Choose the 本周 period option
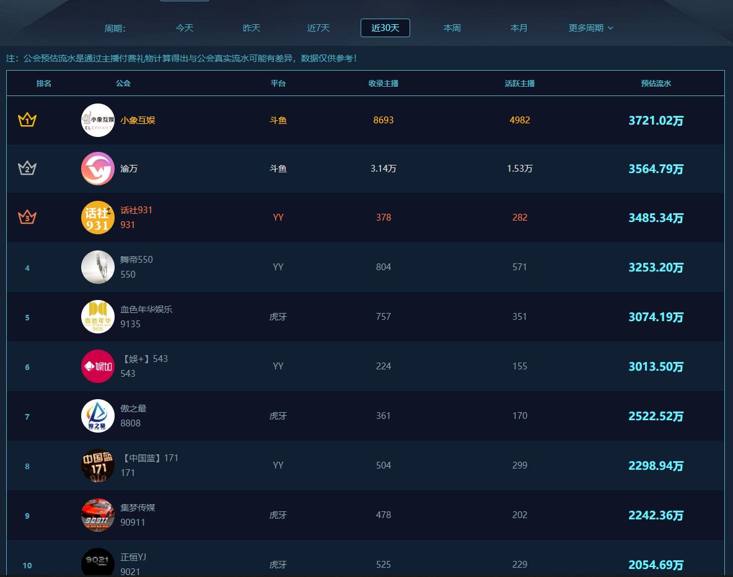Viewport: 733px width, 577px height. 452,28
